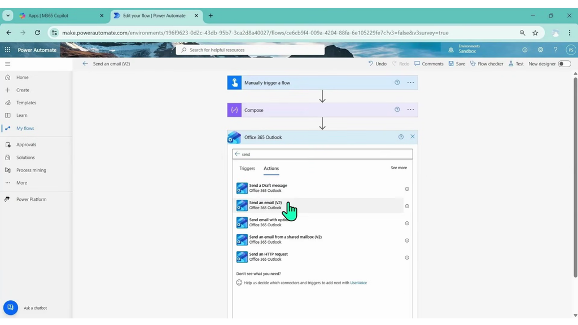Select the Send email with options action
The height and width of the screenshot is (325, 578).
318,222
